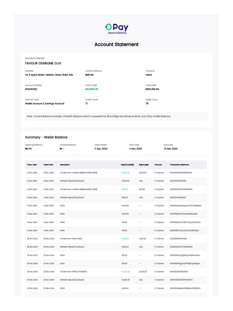Screen dimensions: 233x311
Task: Select the Transfer from XPRESS PAYMENTS entry
Action: click(x=74, y=272)
